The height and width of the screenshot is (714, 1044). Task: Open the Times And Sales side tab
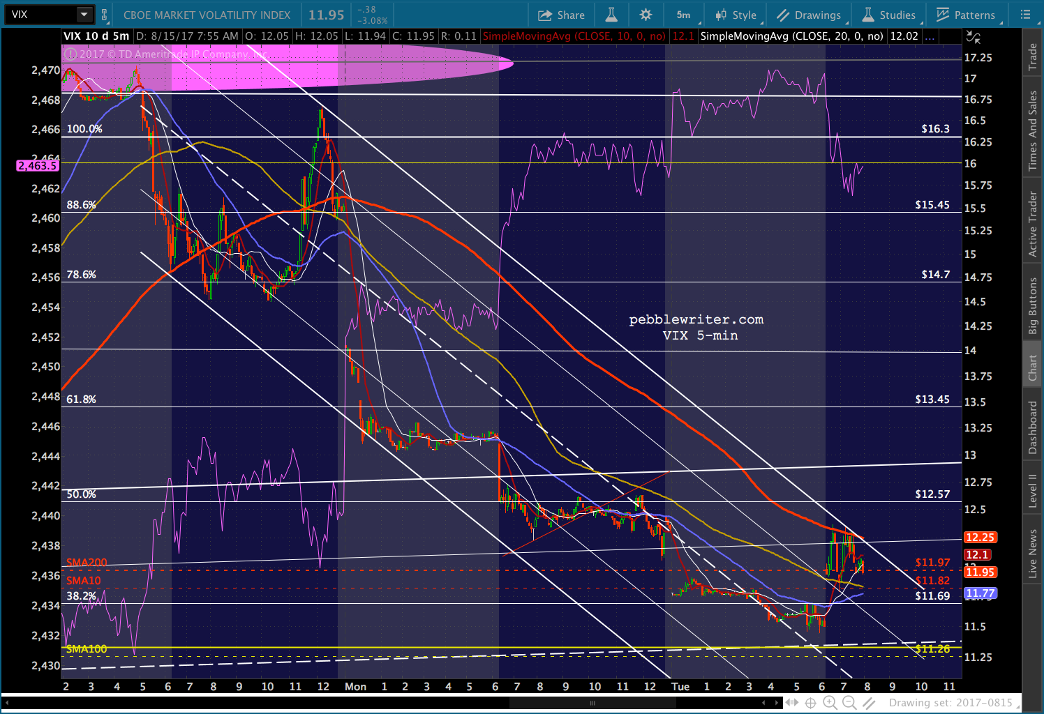(1033, 131)
